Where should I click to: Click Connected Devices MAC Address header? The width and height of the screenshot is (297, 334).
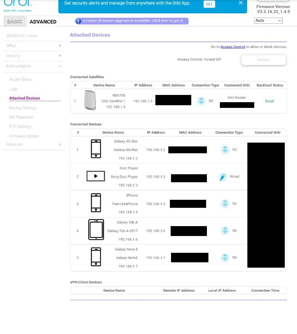point(190,132)
